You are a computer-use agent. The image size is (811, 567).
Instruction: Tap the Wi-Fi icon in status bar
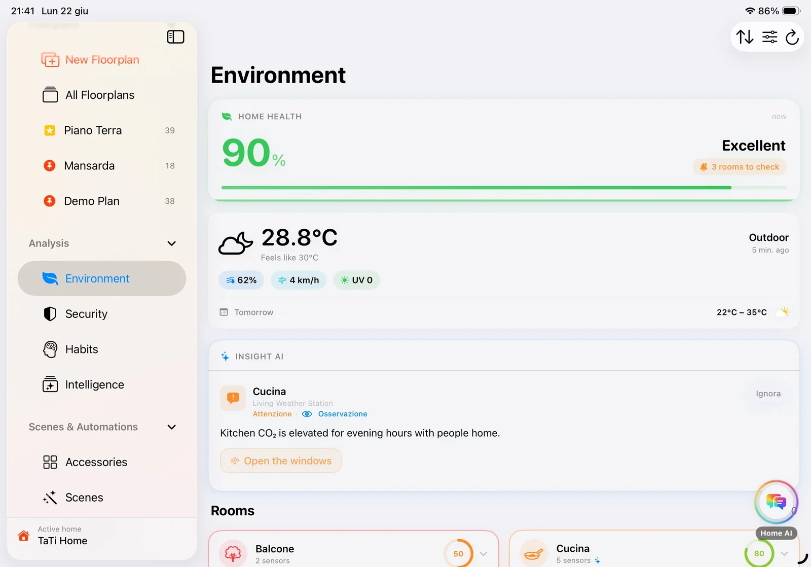coord(750,11)
